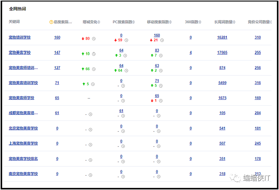Open the 北京宠物美容学校 keyword link
Screen dimensions: 279x190
(x=23, y=128)
